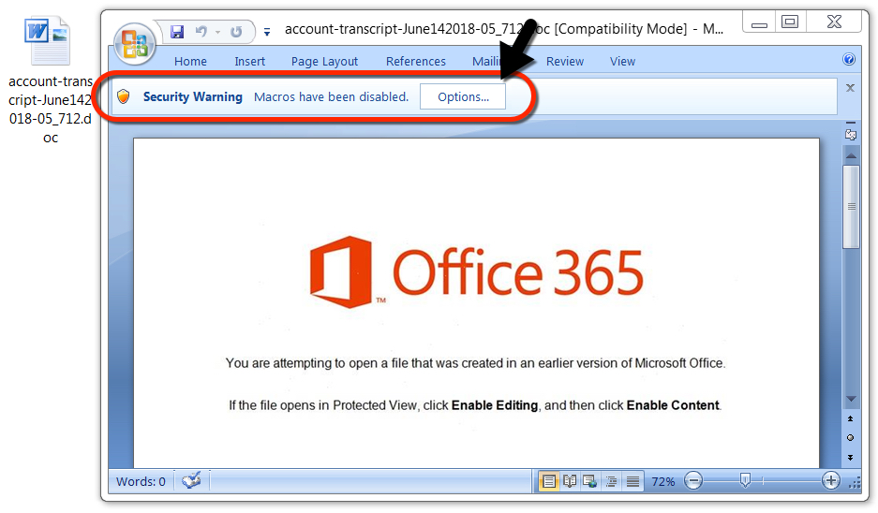The height and width of the screenshot is (513, 878).
Task: Click the Redo/Repeat icon
Action: [x=236, y=32]
